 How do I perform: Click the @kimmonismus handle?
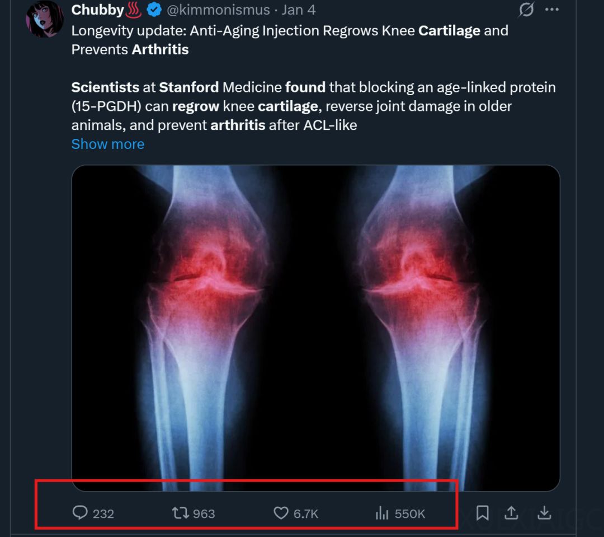click(219, 10)
